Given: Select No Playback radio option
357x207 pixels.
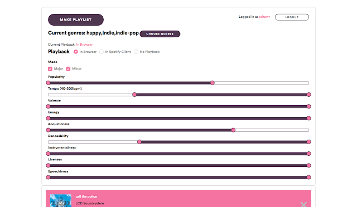Looking at the screenshot, I should (x=136, y=52).
